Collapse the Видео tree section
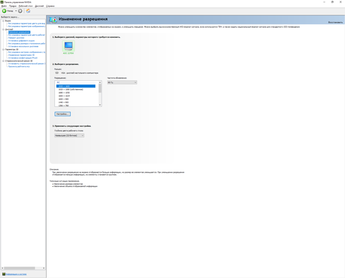 pyautogui.click(x=3, y=21)
